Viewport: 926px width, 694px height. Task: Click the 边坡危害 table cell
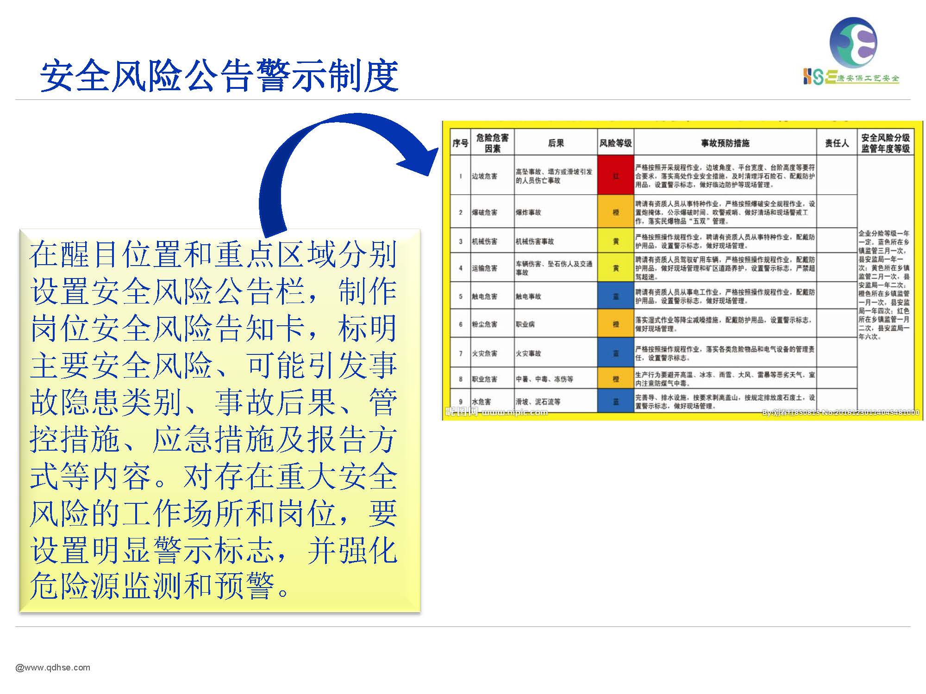pyautogui.click(x=484, y=176)
